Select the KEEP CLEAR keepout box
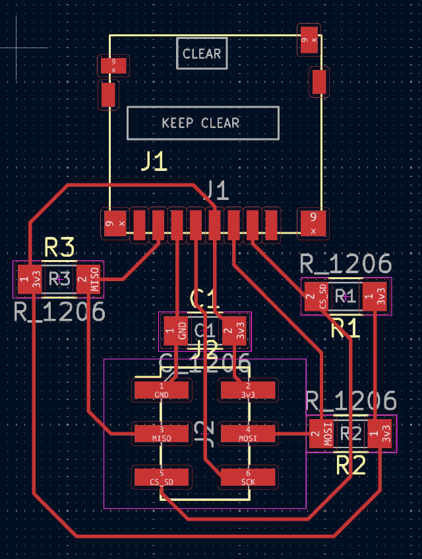 click(x=202, y=123)
